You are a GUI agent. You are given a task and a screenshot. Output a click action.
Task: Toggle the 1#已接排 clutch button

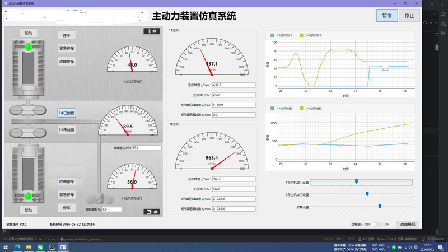(x=67, y=113)
